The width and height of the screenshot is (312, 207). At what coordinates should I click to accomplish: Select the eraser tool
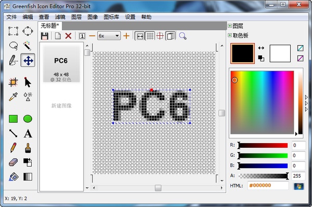14,162
